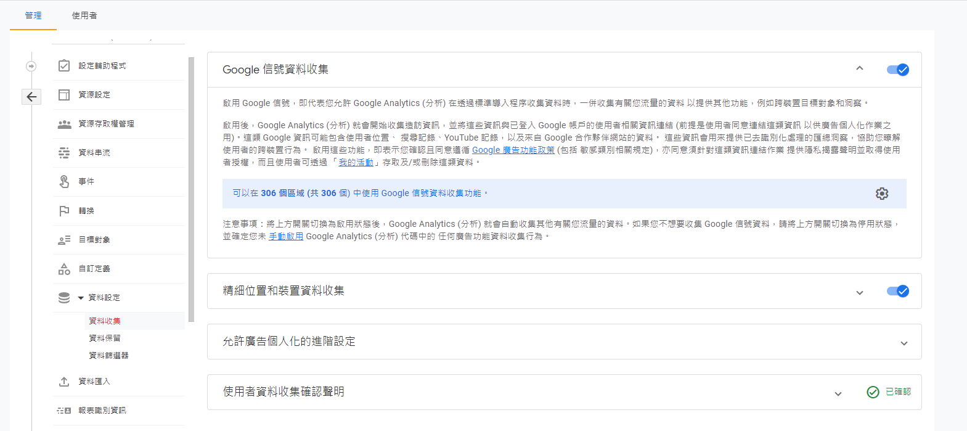Click the back arrow button in sidebar
The image size is (967, 431).
click(x=31, y=96)
